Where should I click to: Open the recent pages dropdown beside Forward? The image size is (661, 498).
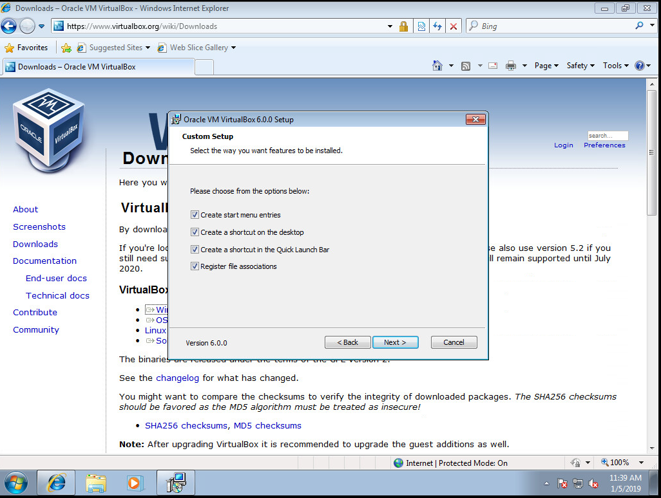(41, 26)
